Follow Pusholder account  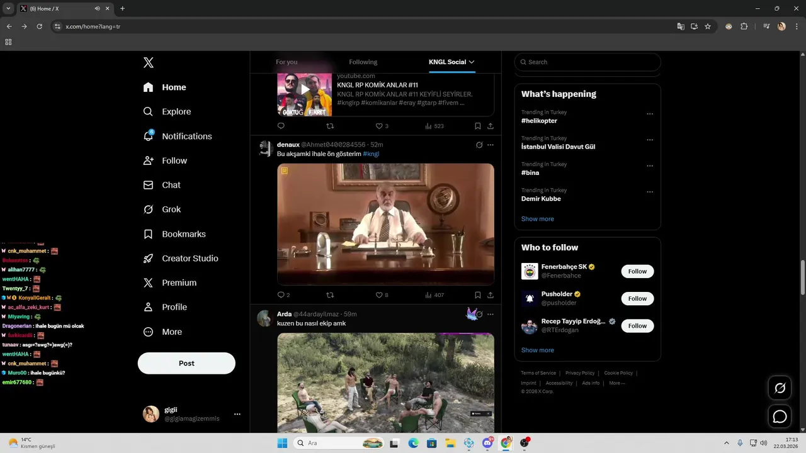(637, 298)
